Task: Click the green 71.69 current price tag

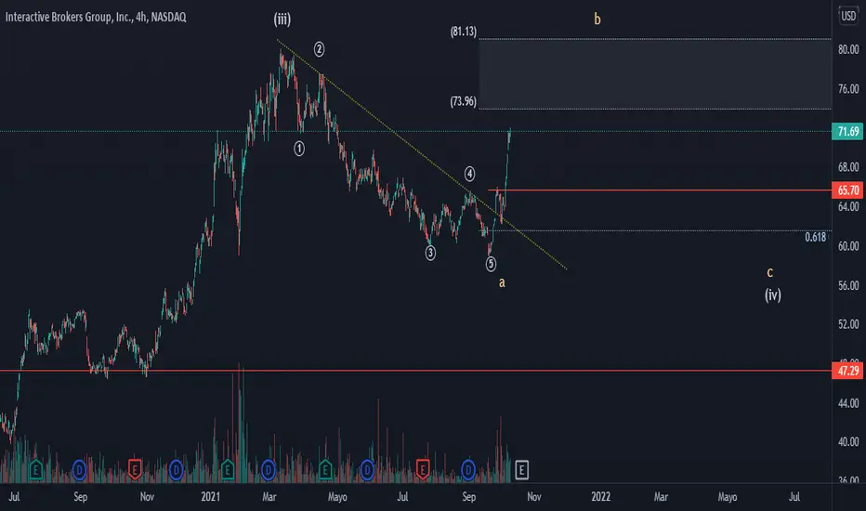Action: (x=847, y=132)
